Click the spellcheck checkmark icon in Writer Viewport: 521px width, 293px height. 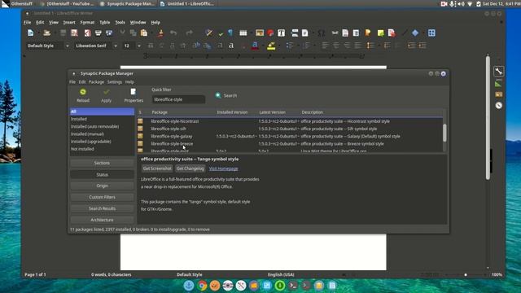click(x=221, y=33)
